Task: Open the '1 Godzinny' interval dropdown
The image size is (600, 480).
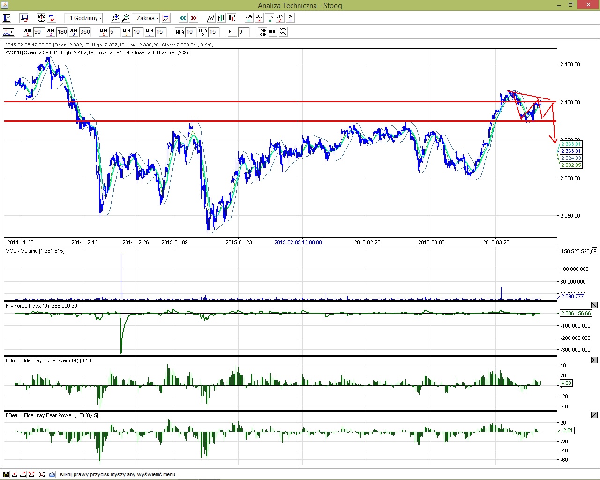Action: [84, 18]
